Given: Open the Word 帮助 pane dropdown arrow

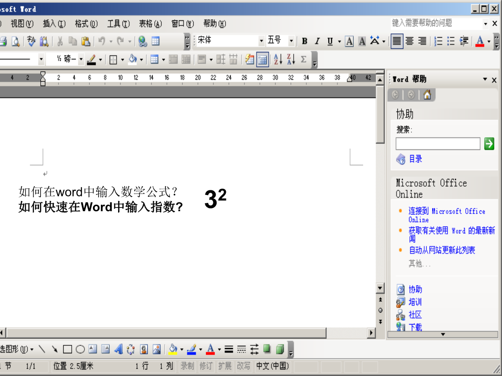Looking at the screenshot, I should click(485, 79).
